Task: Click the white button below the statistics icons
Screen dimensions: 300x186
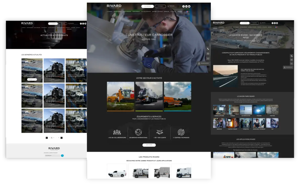Action: (x=149, y=145)
